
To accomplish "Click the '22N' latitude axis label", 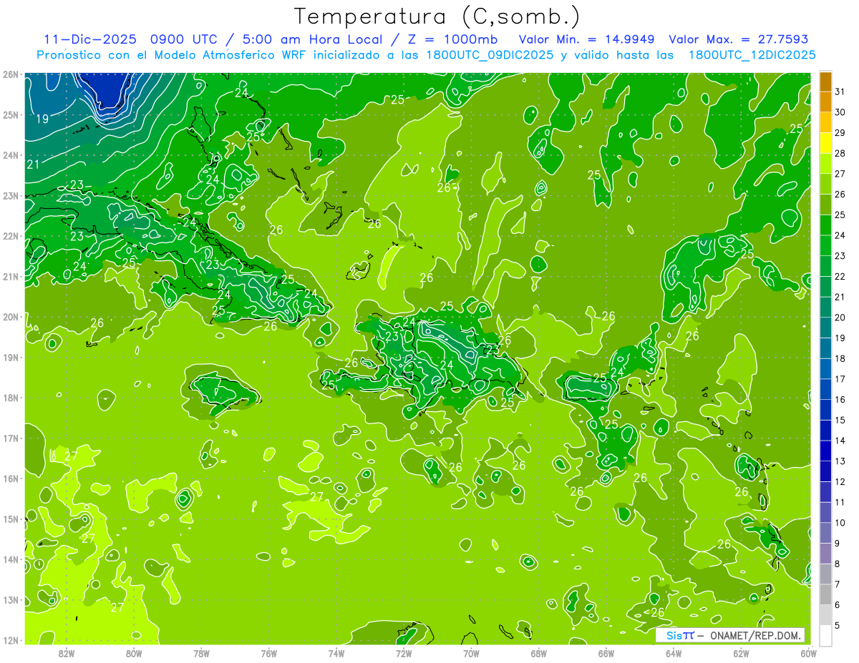I will 11,236.
